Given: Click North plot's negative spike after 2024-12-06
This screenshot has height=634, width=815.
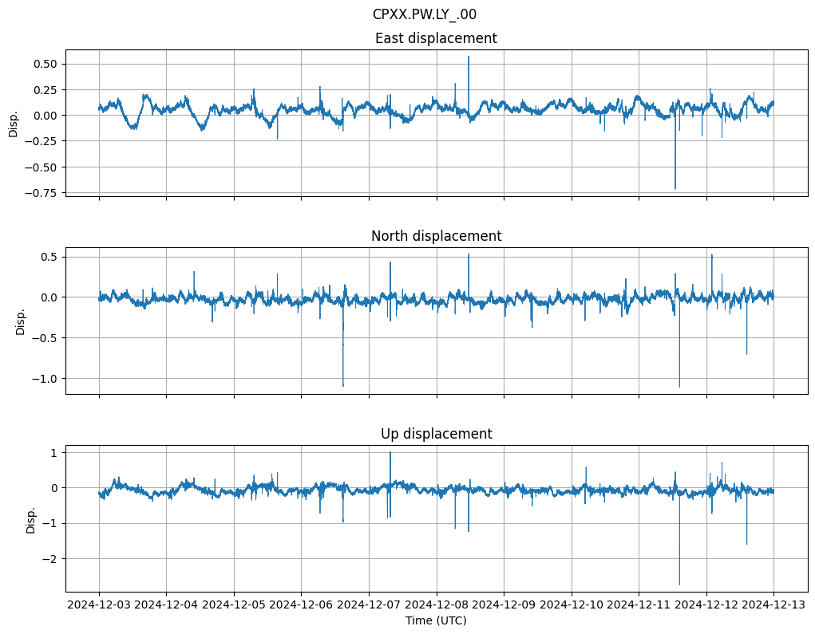Looking at the screenshot, I should coord(343,386).
